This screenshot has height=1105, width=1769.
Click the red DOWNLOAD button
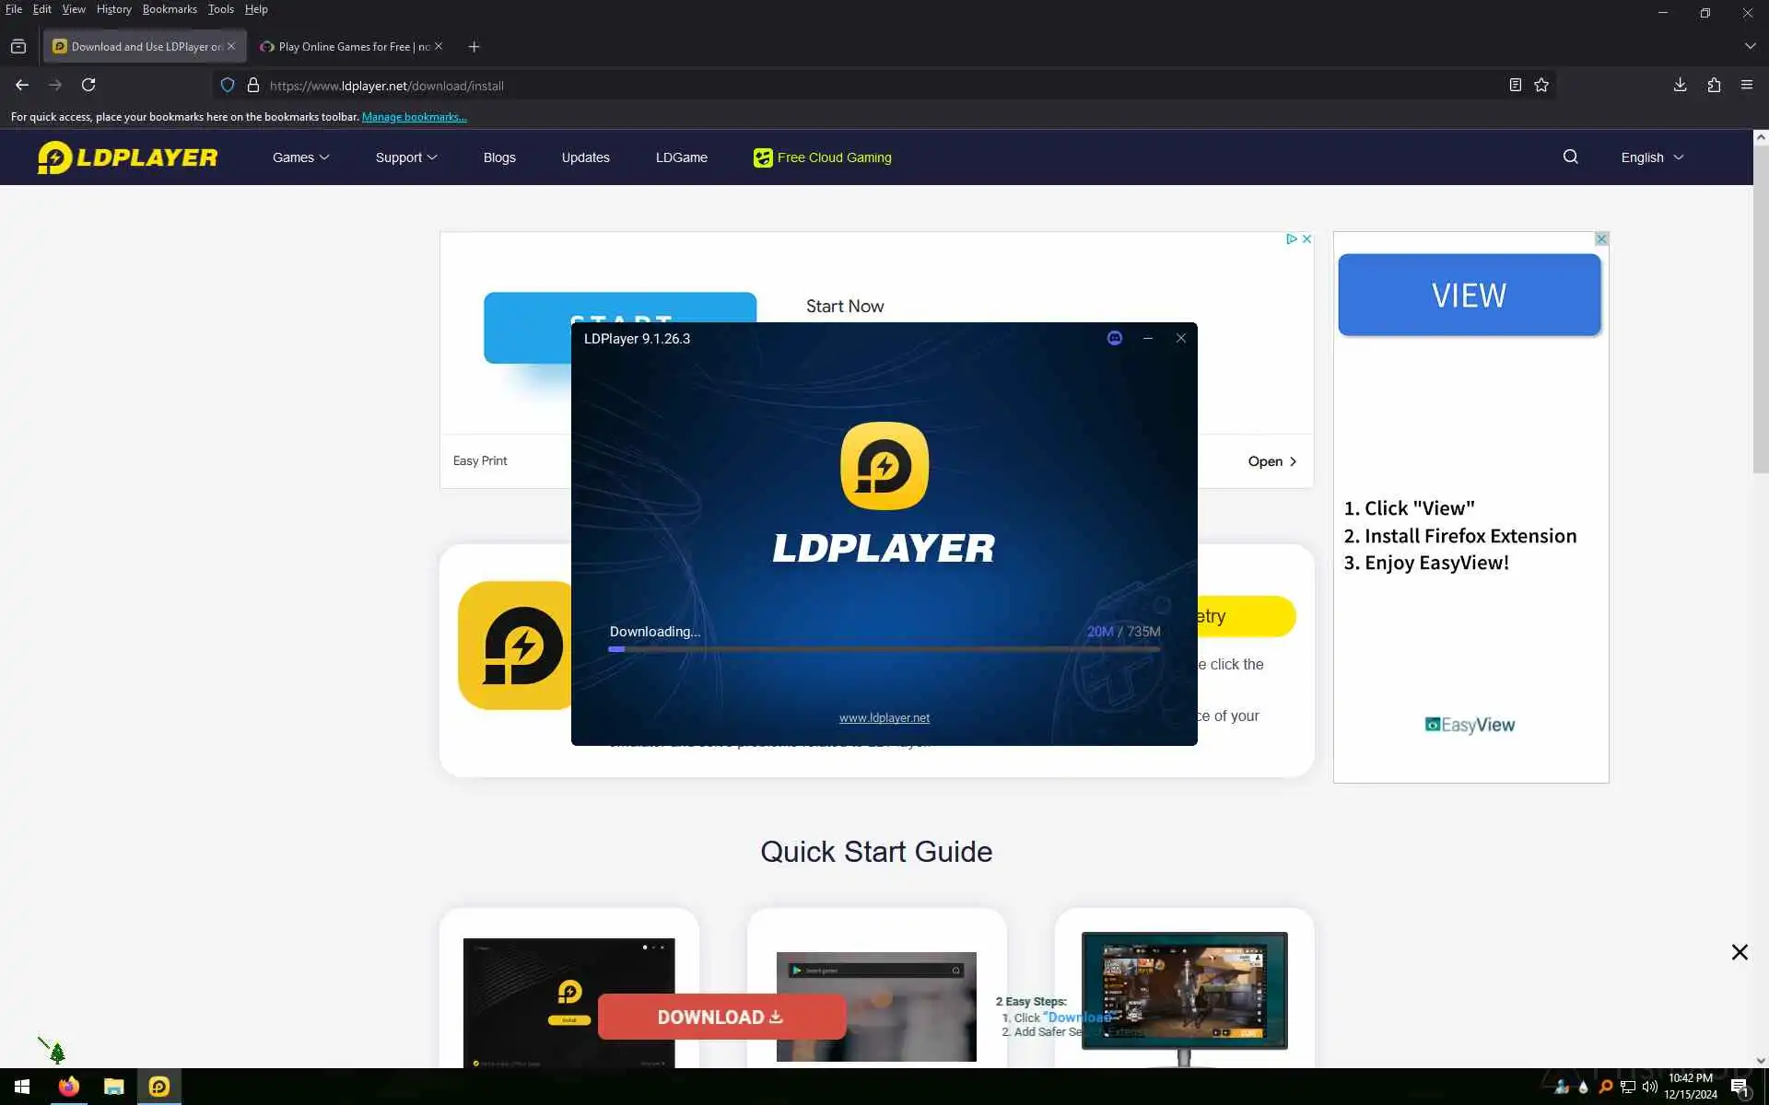click(x=720, y=1017)
